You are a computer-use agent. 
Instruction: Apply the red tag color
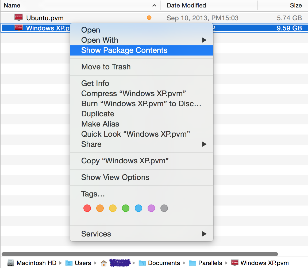(87, 208)
